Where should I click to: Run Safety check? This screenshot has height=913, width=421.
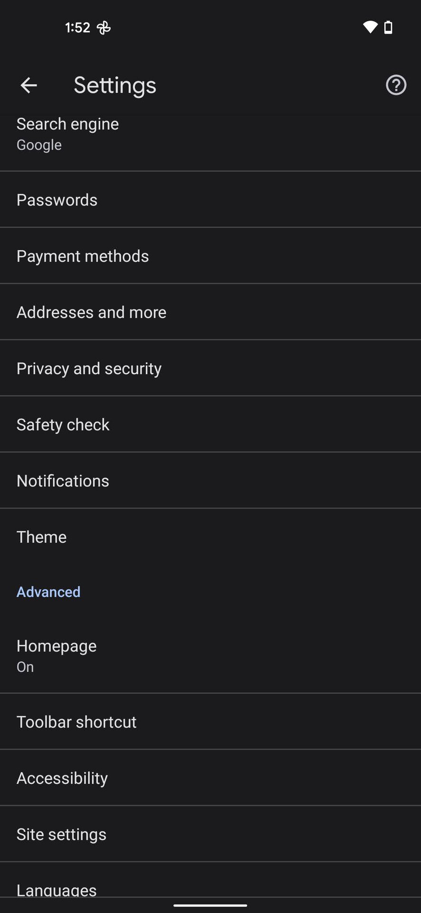pyautogui.click(x=210, y=425)
